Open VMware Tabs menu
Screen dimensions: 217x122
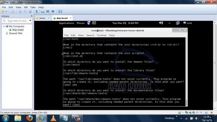click(x=33, y=7)
